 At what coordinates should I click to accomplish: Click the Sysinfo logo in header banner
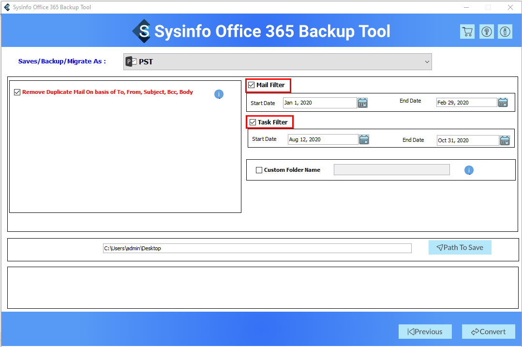point(142,31)
